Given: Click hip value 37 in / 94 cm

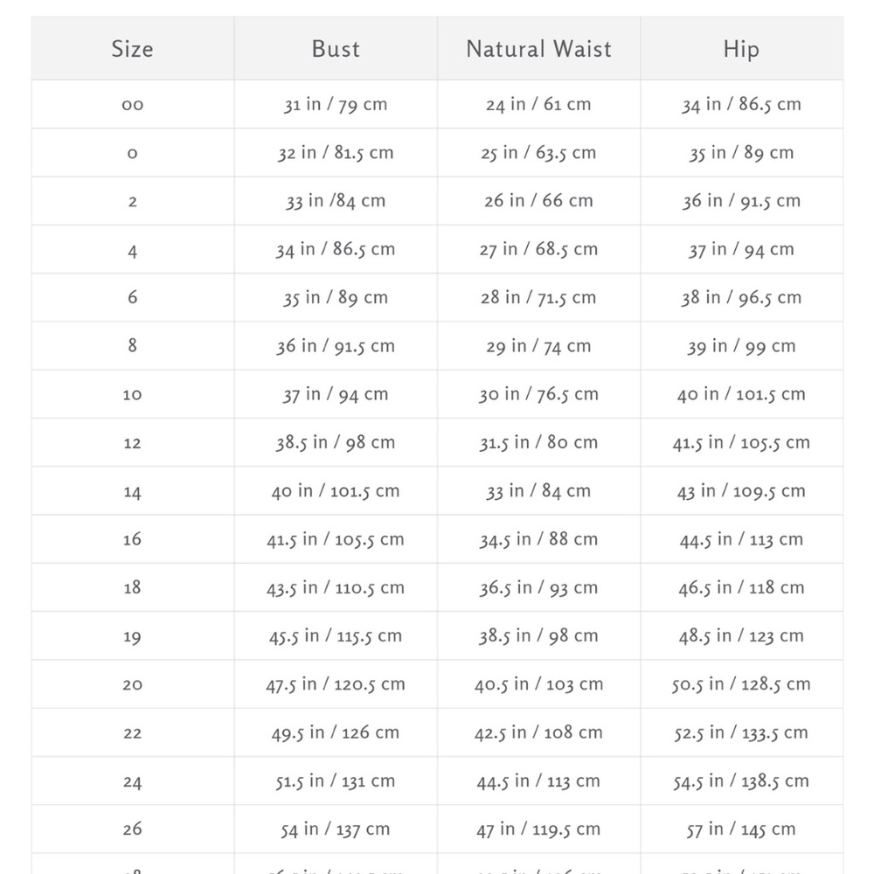Looking at the screenshot, I should 741,249.
